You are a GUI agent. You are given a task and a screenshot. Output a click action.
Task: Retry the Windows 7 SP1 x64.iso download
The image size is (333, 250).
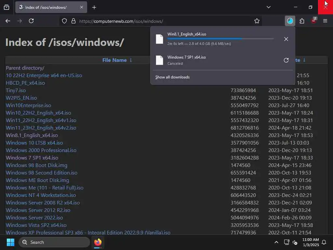point(286,60)
